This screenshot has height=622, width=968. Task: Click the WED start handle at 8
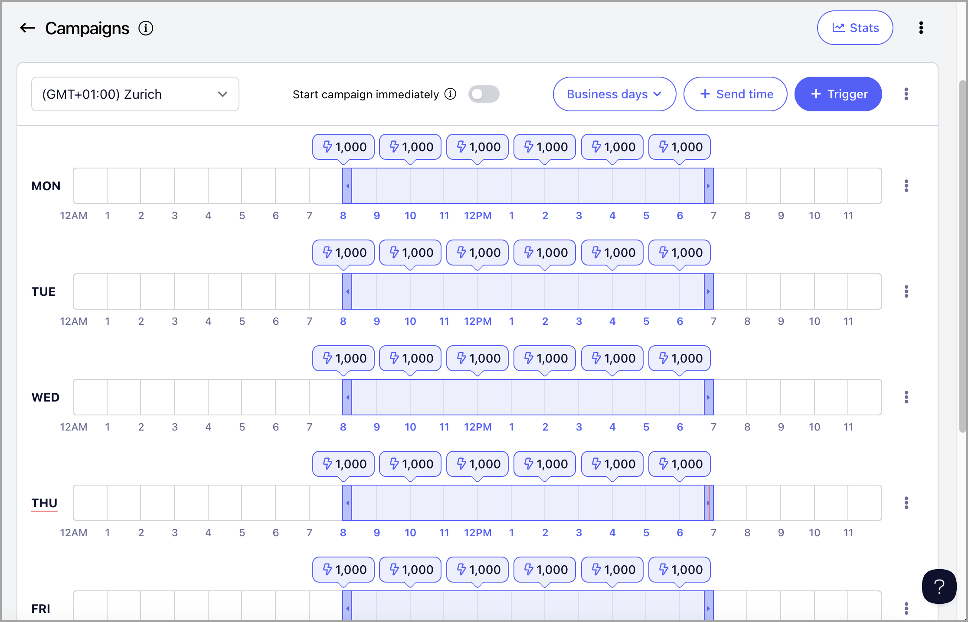pyautogui.click(x=347, y=397)
